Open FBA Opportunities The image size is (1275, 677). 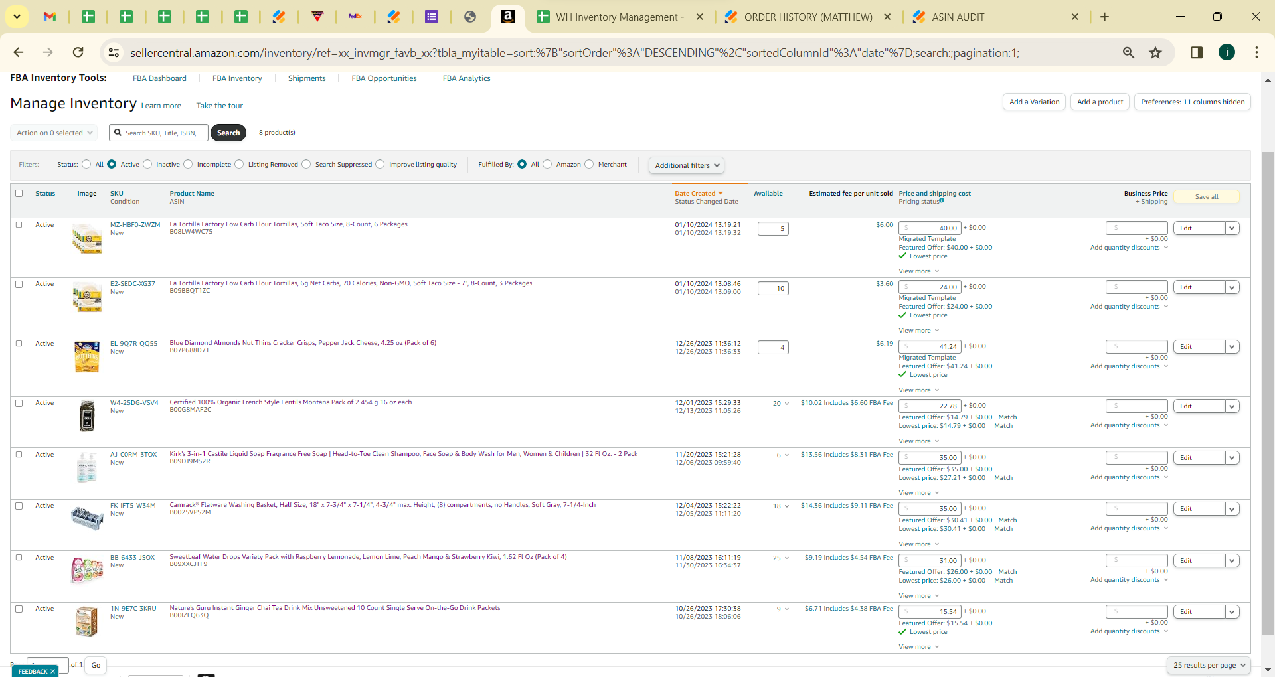pos(384,78)
